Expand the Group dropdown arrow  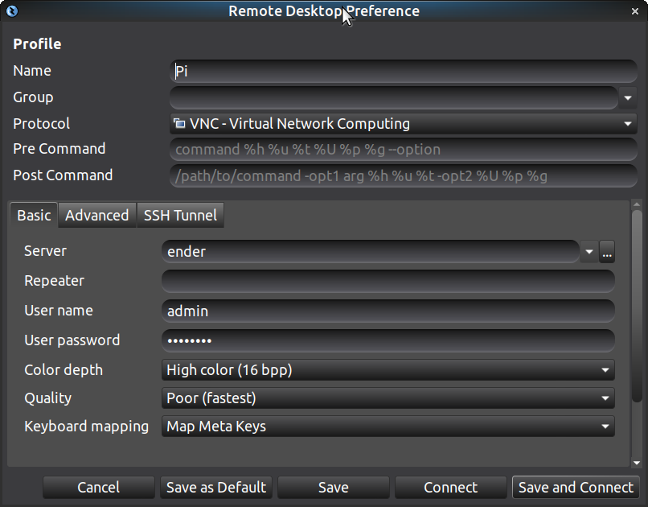(x=628, y=98)
